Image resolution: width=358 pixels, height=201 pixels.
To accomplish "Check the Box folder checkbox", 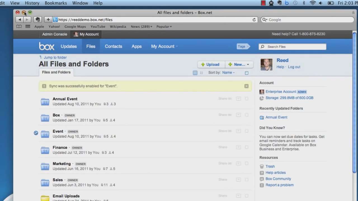I will pos(246,115).
